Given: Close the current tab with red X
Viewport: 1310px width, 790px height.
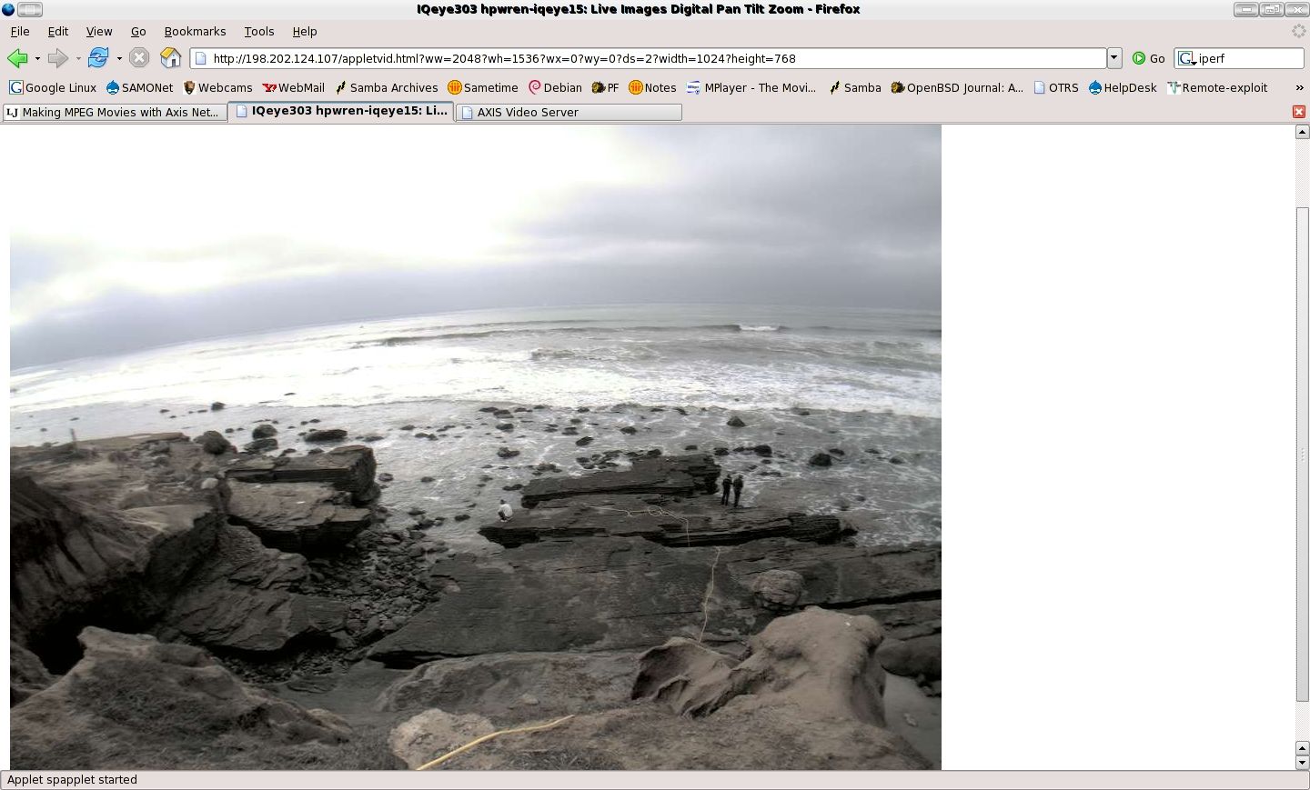Looking at the screenshot, I should (1299, 112).
